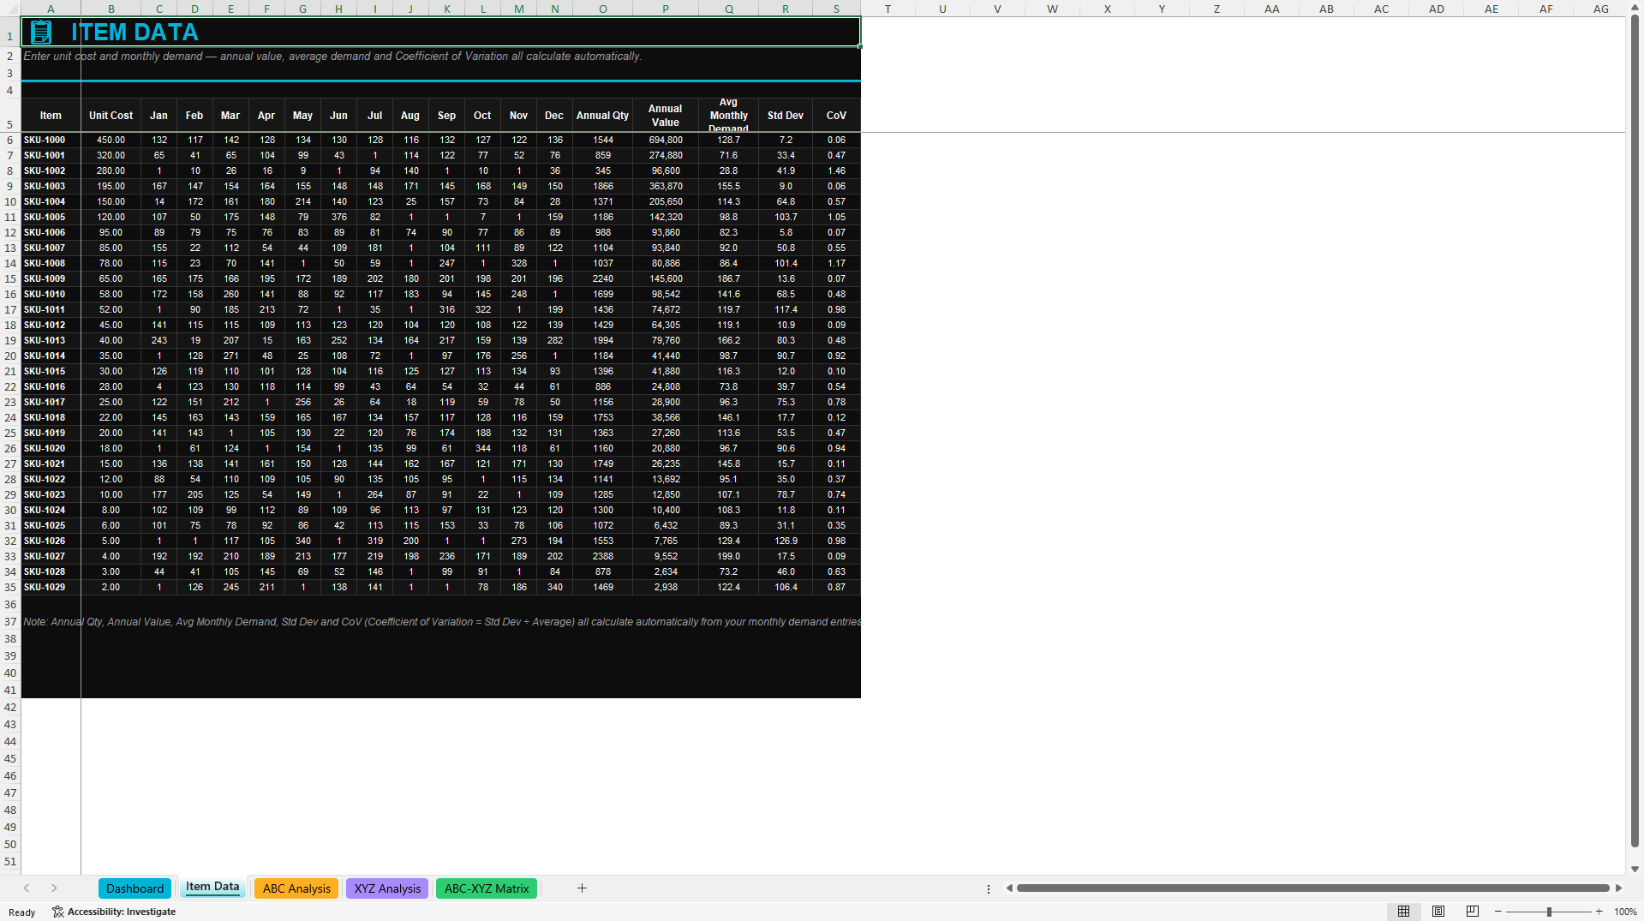Image resolution: width=1644 pixels, height=921 pixels.
Task: Select row 5 header
Action: (10, 116)
